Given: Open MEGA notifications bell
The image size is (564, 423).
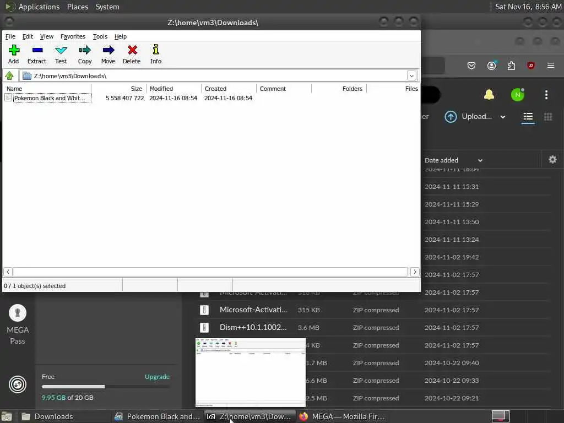Looking at the screenshot, I should [x=489, y=95].
